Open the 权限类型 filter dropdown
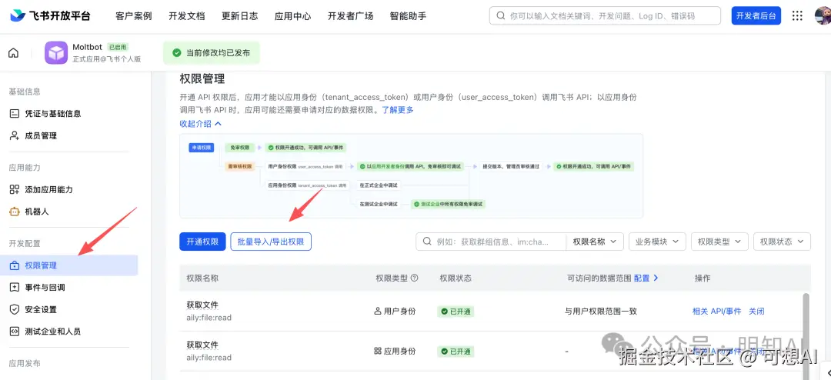The image size is (831, 380). (719, 242)
